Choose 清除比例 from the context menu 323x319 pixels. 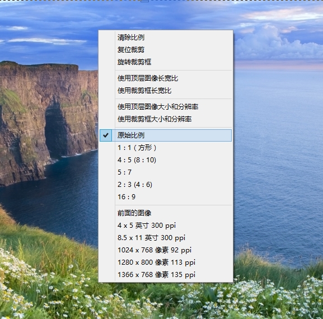166,37
